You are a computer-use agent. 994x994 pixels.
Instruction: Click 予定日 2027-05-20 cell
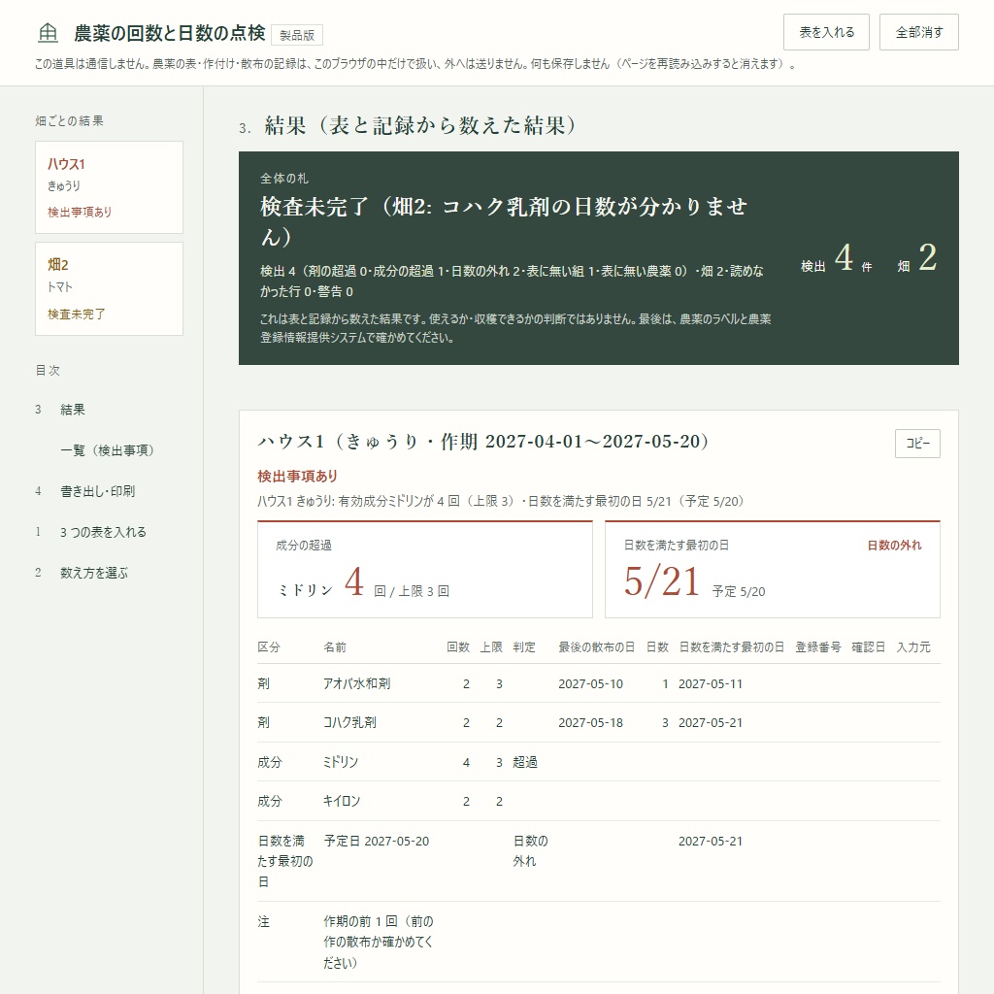tap(377, 842)
